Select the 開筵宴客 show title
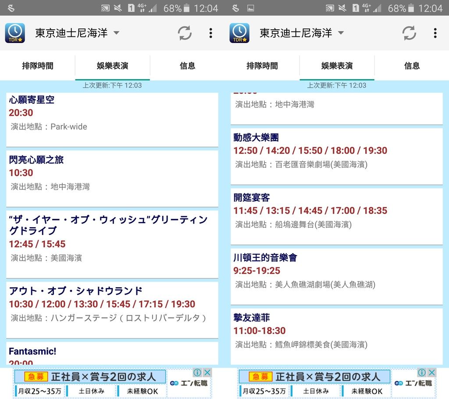 (x=251, y=198)
